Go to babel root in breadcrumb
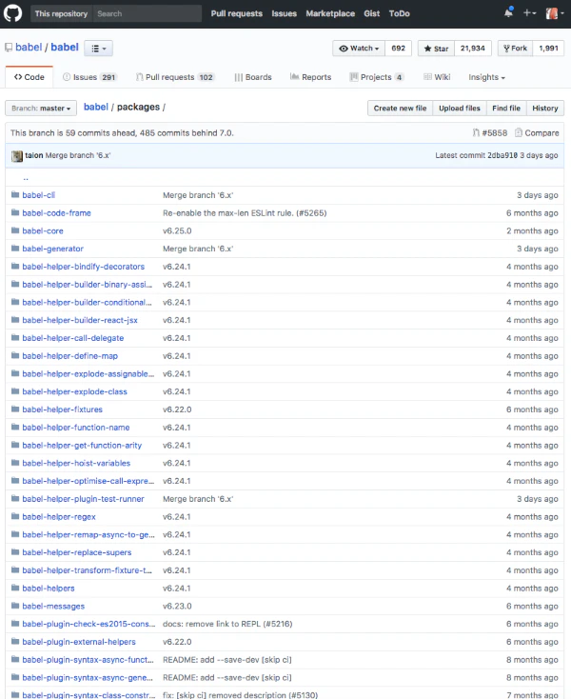Viewport: 571px width, 699px height. click(x=96, y=107)
